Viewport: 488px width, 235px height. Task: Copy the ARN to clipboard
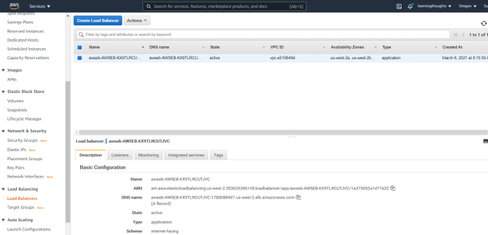[393, 188]
